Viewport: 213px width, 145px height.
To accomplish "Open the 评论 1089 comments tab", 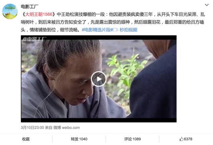I will [x=132, y=139].
